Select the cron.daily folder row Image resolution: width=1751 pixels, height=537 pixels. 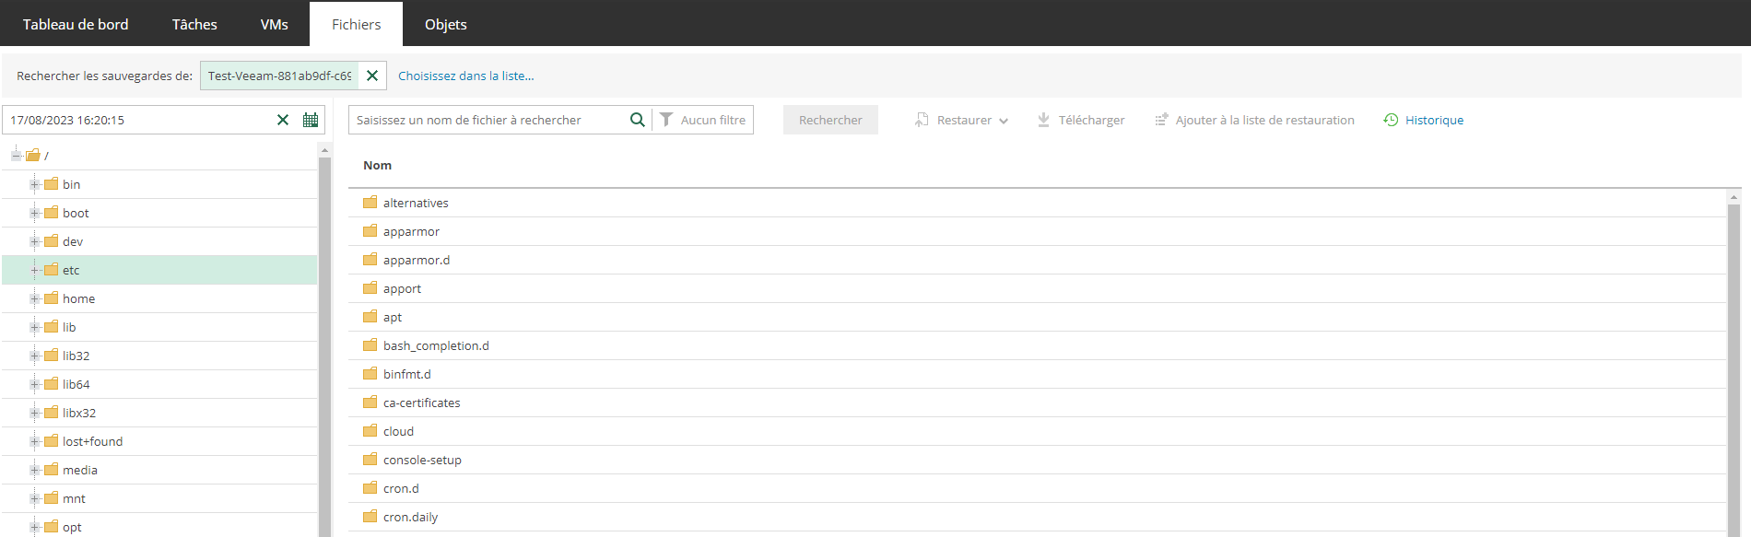(x=1037, y=517)
